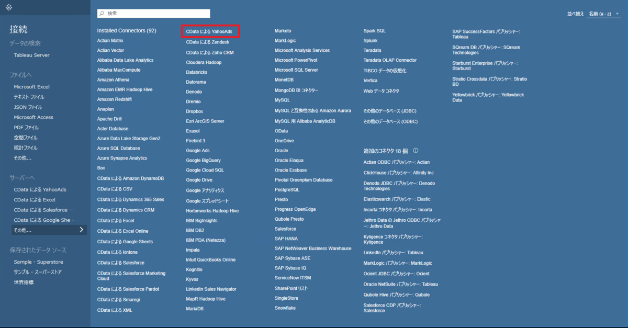Select PDF ファイル in the sidebar

click(26, 128)
